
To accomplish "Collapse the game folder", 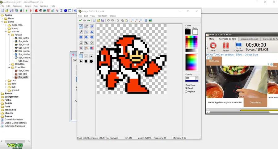I will [2, 22].
